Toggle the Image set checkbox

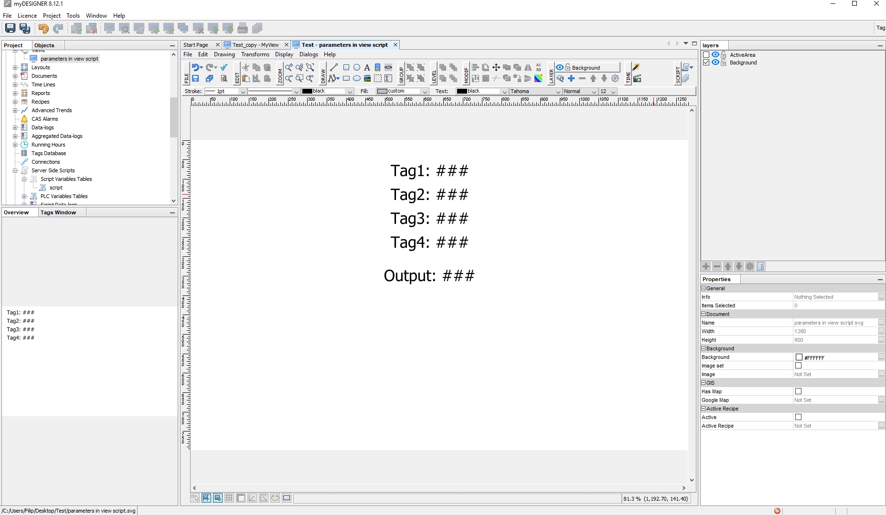pyautogui.click(x=798, y=366)
